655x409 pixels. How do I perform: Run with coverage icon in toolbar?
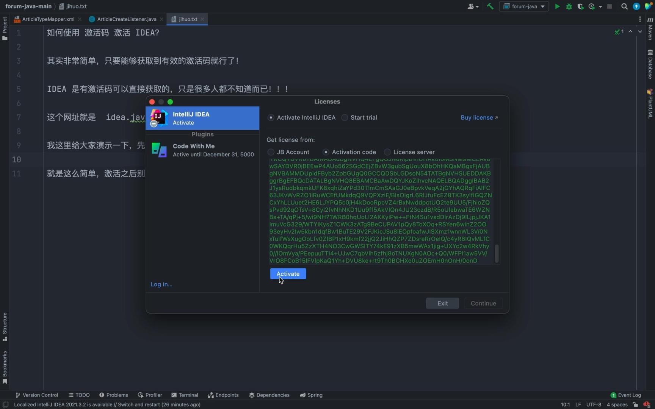tap(580, 6)
